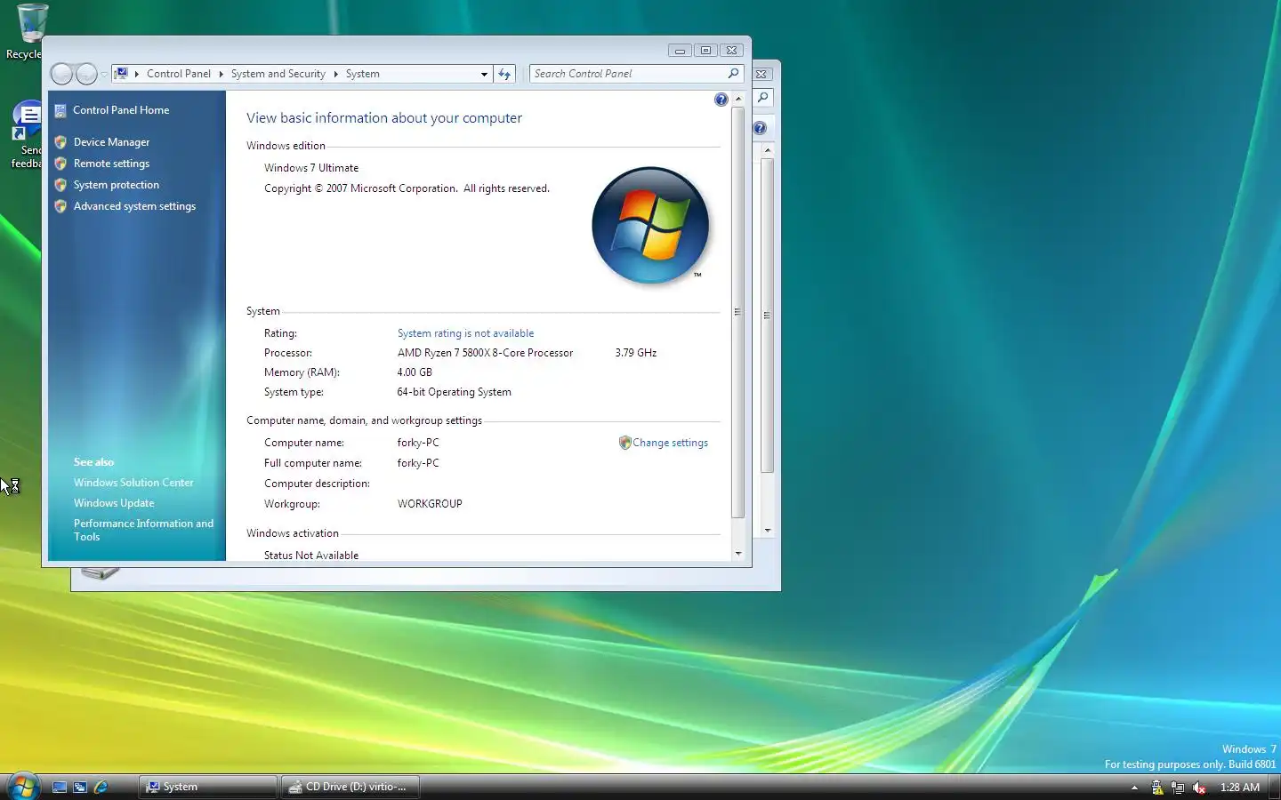Click the Show desktop strip beside the clock
1281x800 pixels.
point(1275,788)
